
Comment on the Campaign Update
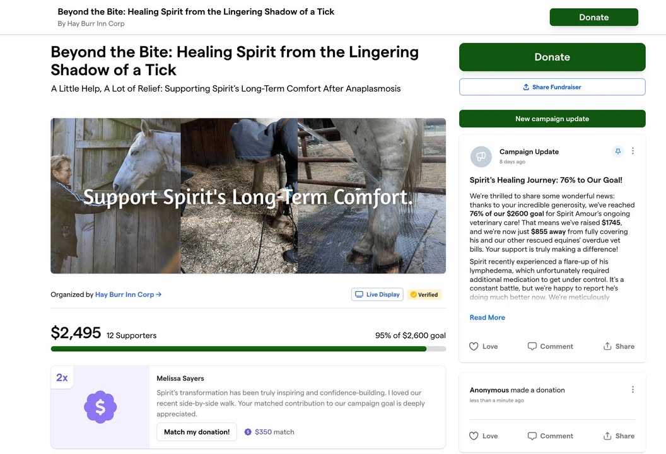click(x=550, y=347)
